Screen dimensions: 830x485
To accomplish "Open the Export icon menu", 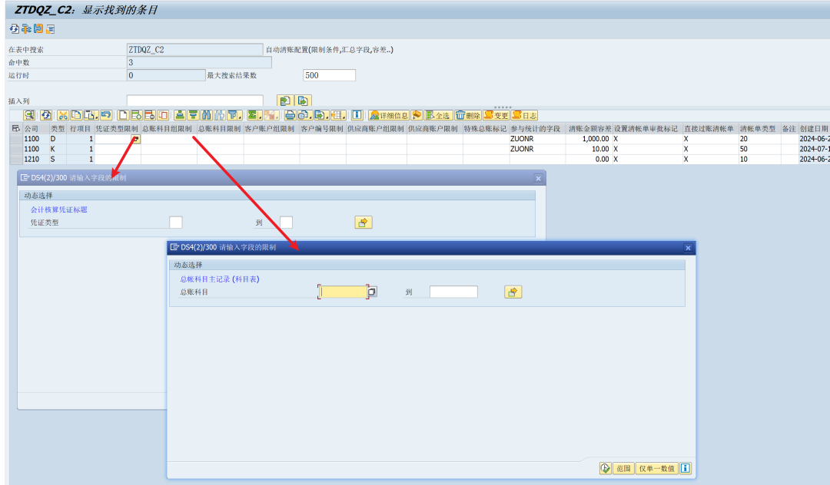I will [x=321, y=115].
